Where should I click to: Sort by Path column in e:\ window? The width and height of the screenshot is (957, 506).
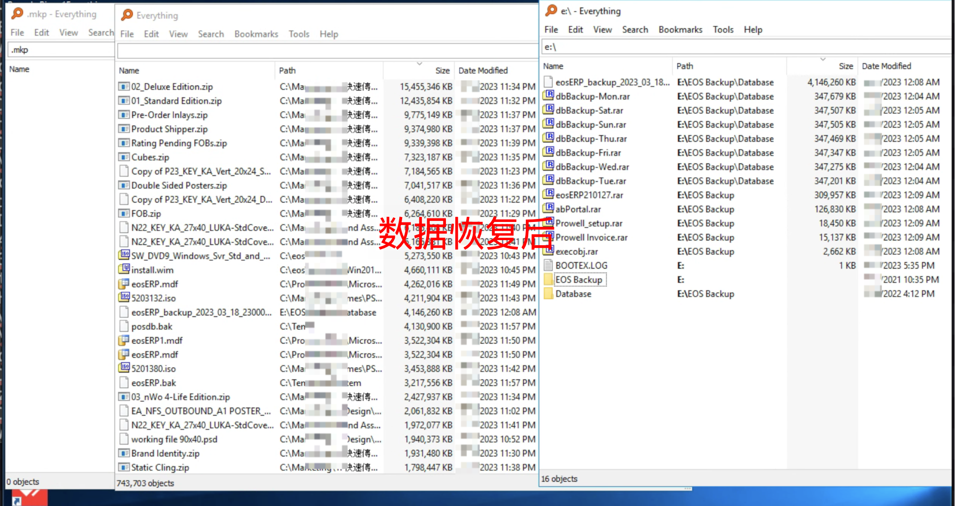click(x=730, y=66)
